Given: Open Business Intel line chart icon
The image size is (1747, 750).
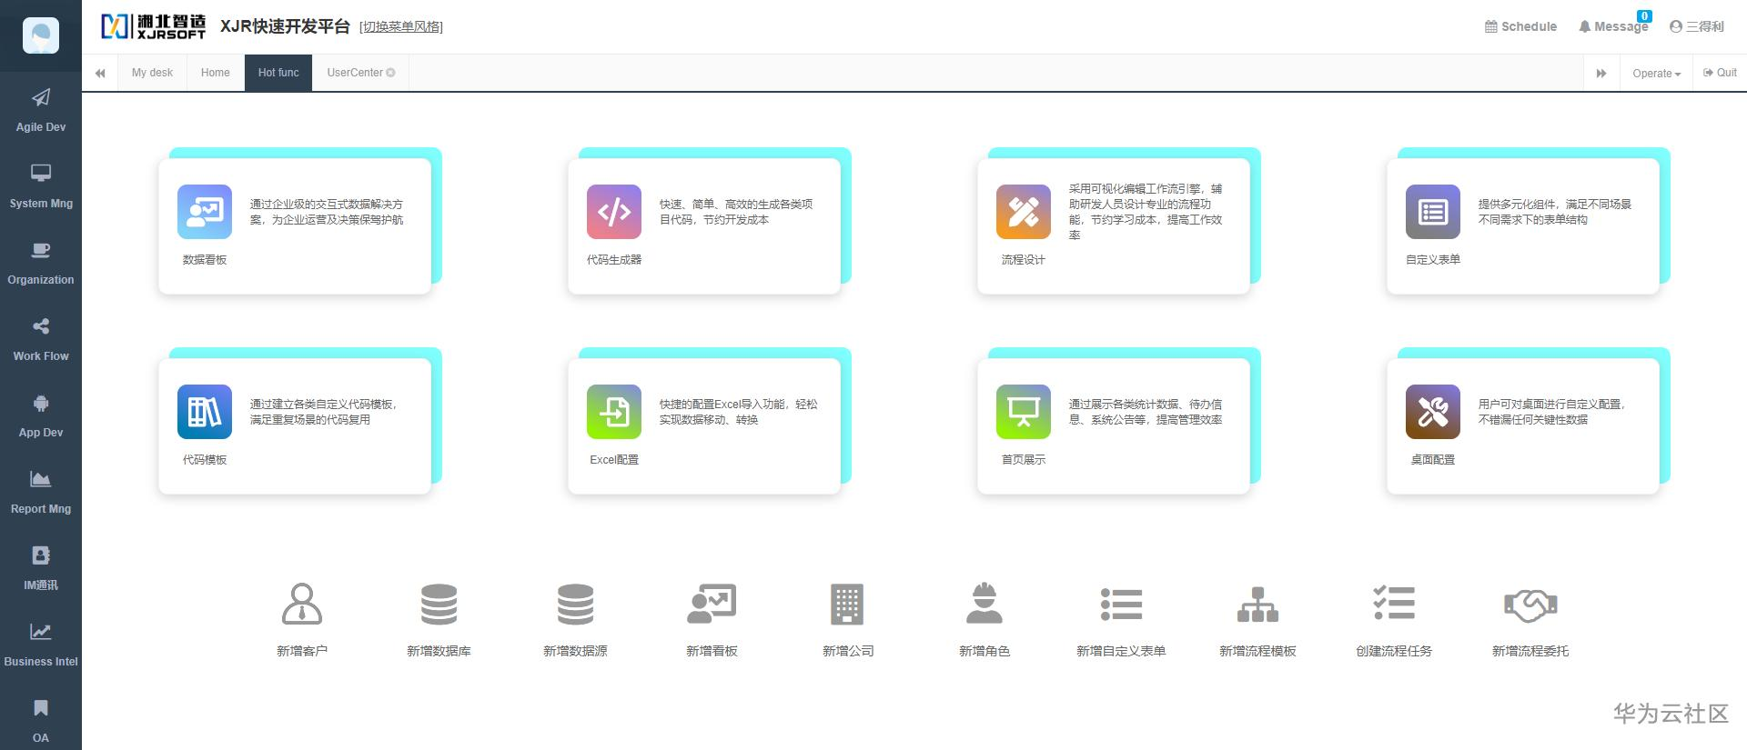Looking at the screenshot, I should [x=41, y=632].
